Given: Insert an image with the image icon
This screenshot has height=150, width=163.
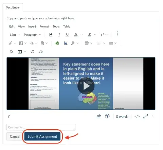Looking at the screenshot, I should 21,43.
